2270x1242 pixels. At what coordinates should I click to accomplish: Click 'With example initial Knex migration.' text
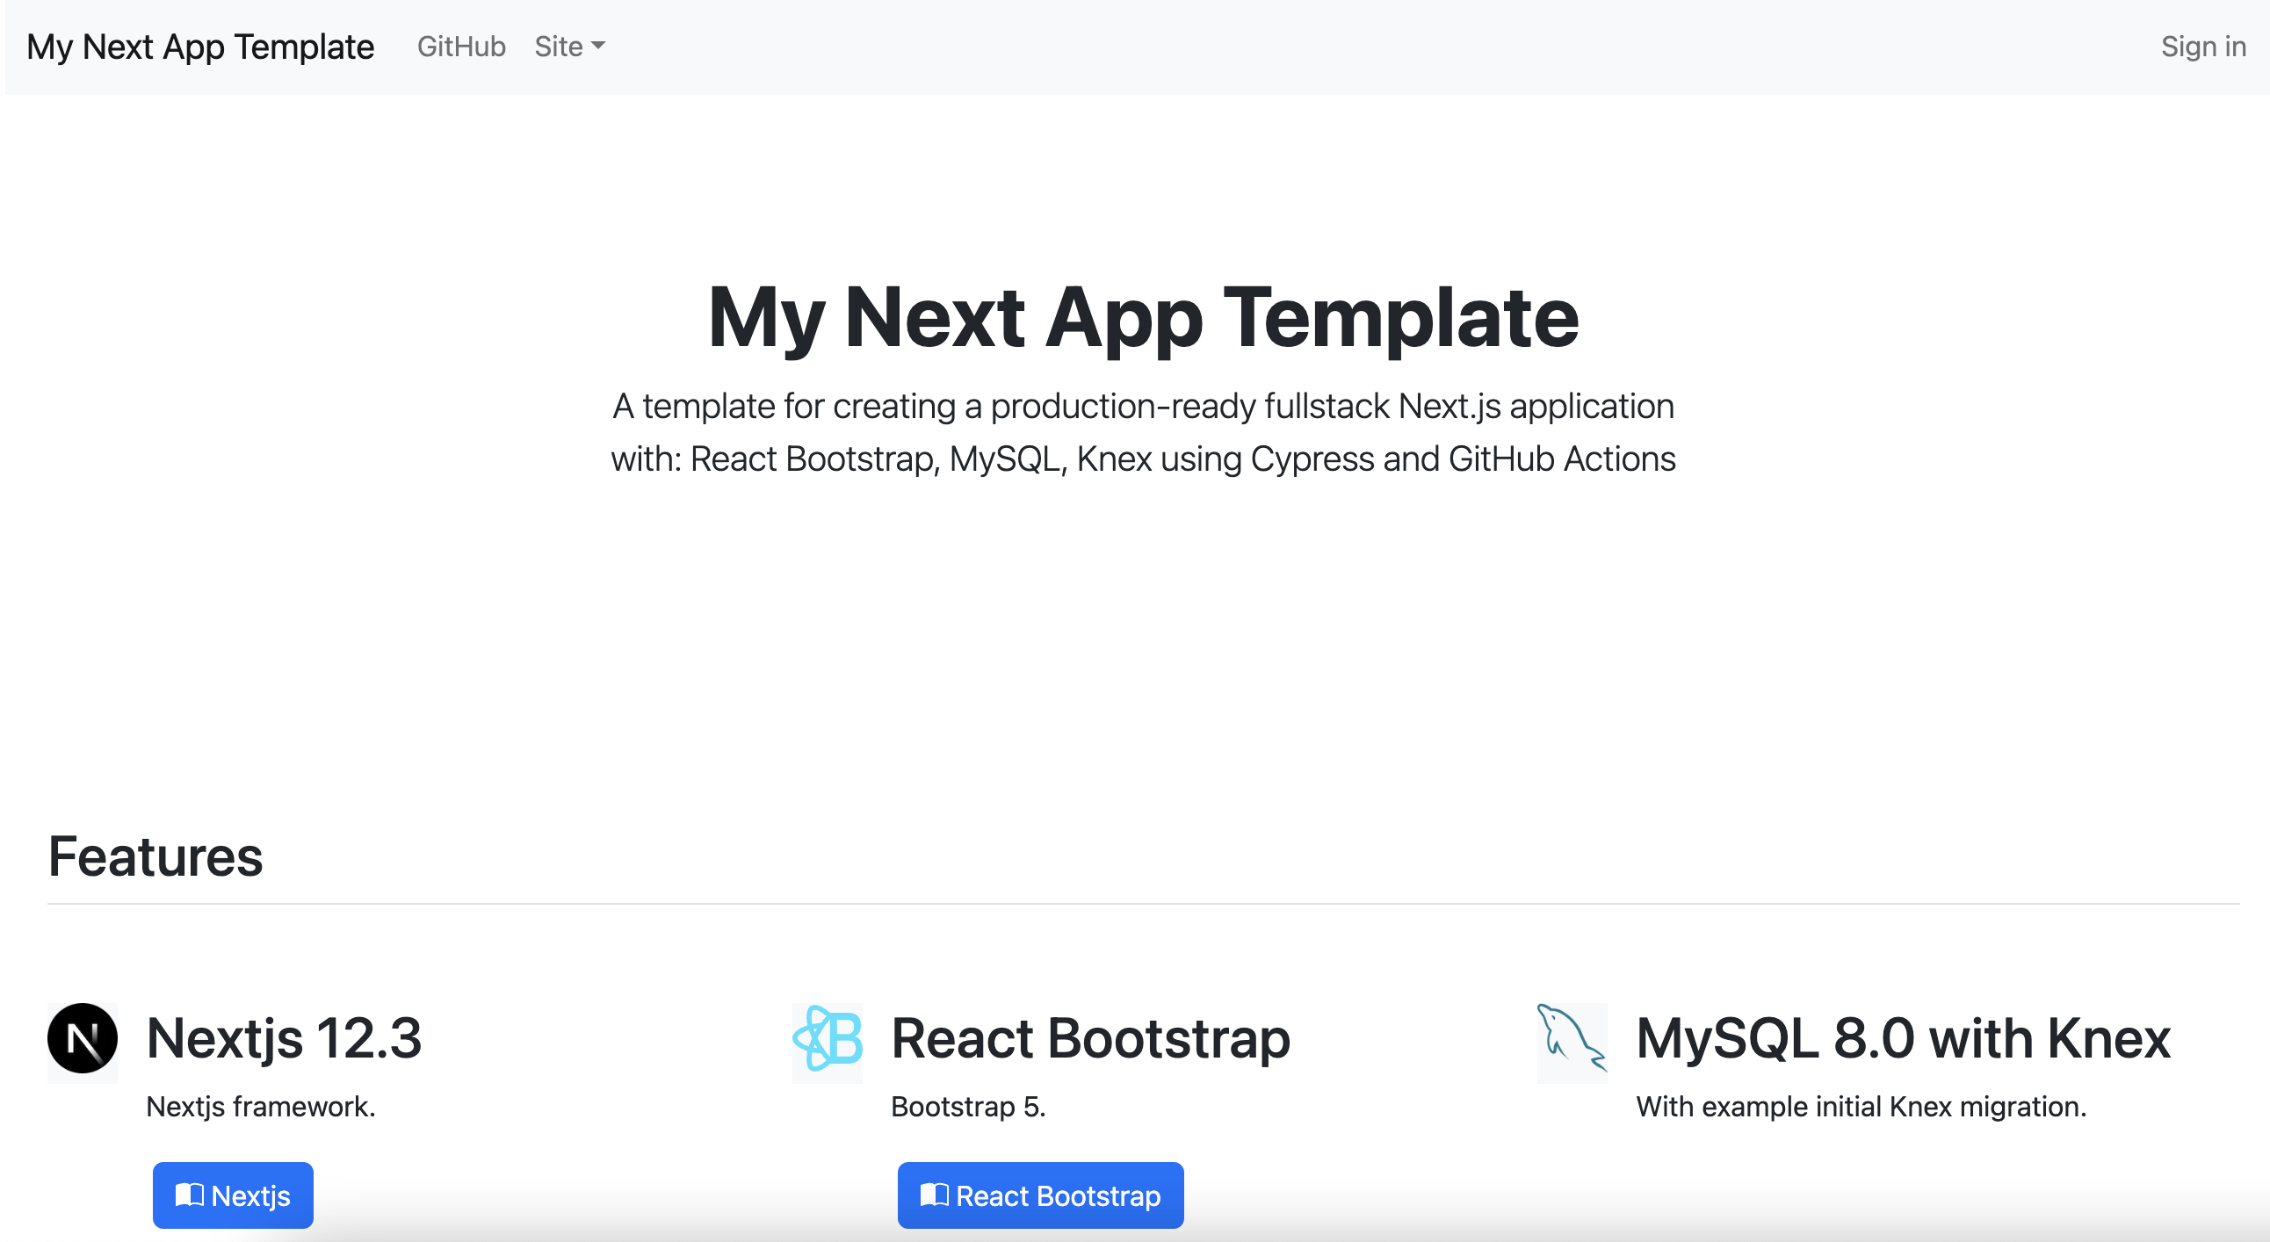1862,1107
